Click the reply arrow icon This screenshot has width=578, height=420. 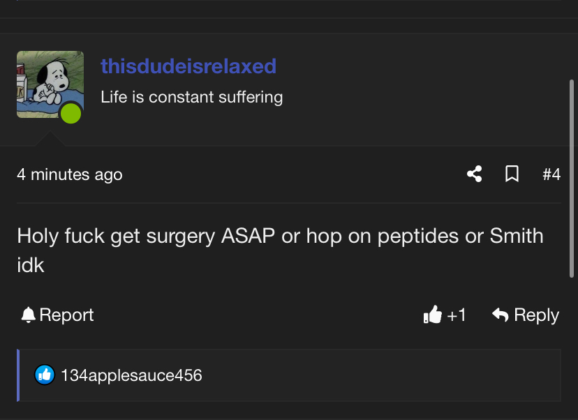pos(500,315)
